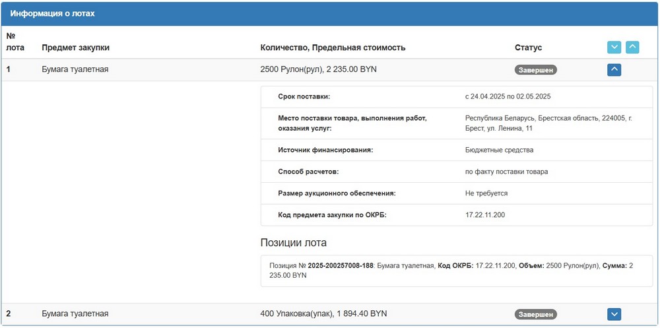
Task: Click the 'Завершен' status badge for lot 1
Action: [x=535, y=69]
